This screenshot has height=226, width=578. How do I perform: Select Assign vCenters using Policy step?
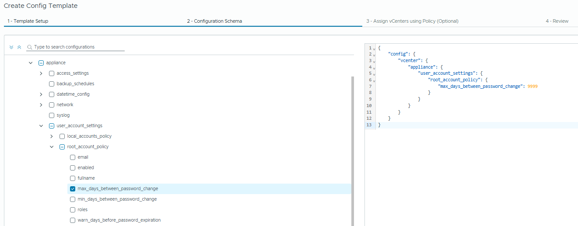pos(412,21)
